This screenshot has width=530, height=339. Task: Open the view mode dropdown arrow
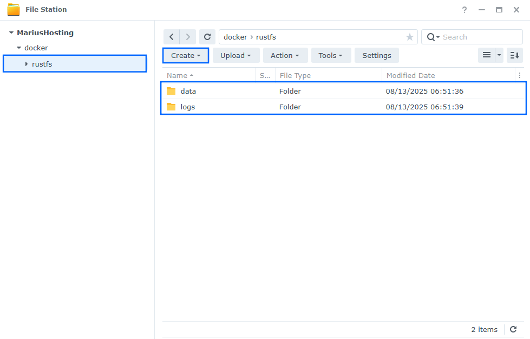pos(499,55)
